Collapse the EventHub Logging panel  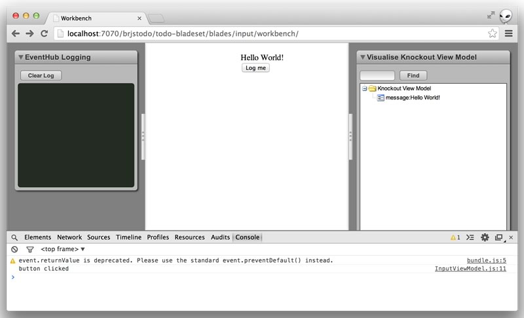(21, 58)
